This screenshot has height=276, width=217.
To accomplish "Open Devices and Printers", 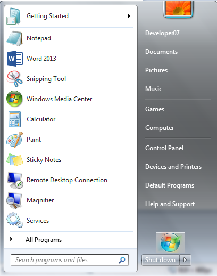I will [173, 167].
